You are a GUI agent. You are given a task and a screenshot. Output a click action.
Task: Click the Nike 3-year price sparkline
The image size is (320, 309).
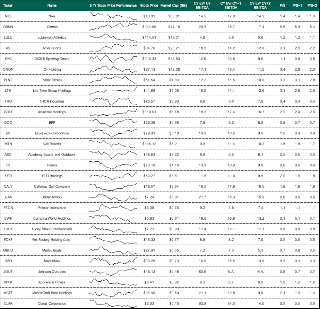click(113, 16)
